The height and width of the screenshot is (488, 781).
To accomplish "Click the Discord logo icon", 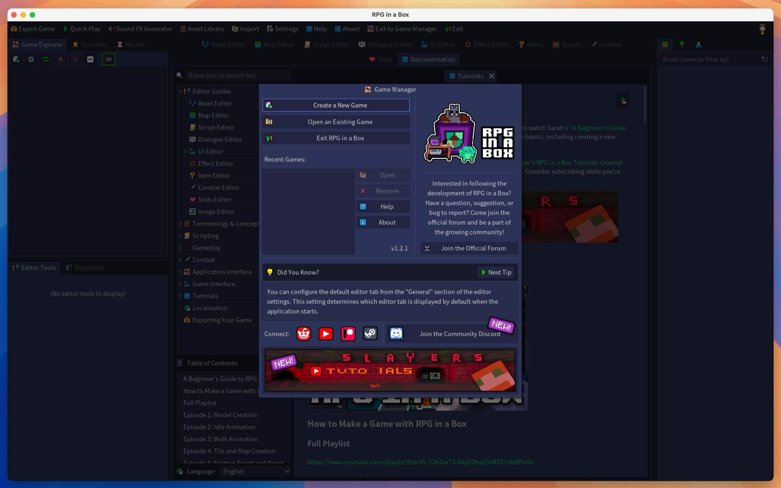I will [396, 334].
